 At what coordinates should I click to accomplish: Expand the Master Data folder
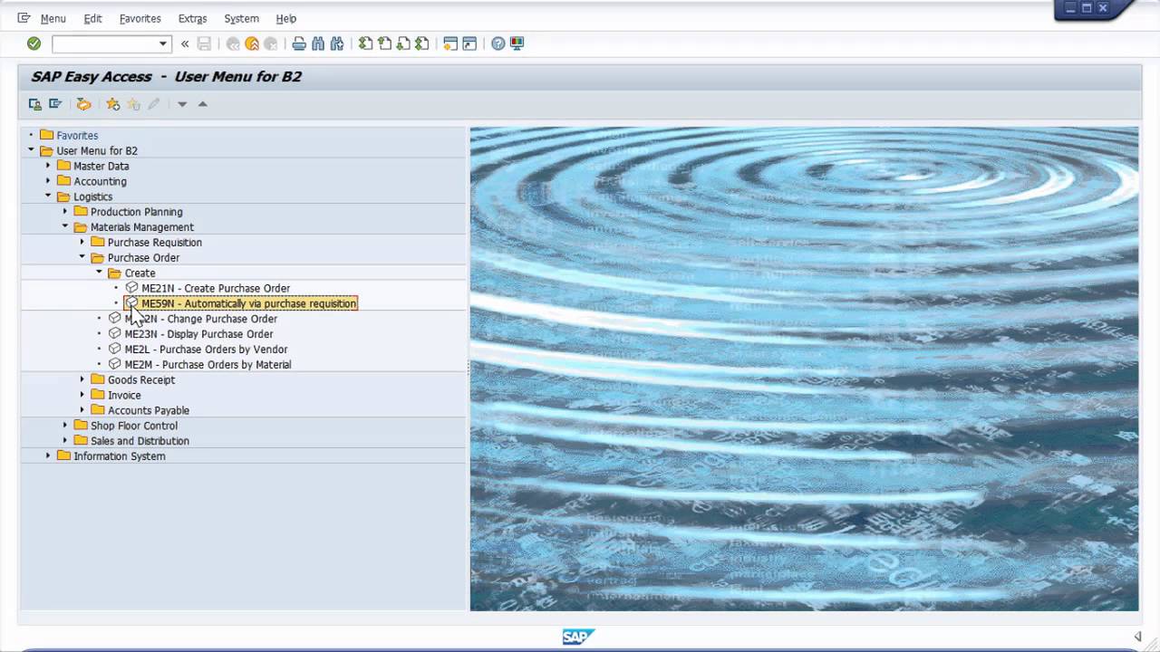[x=48, y=166]
